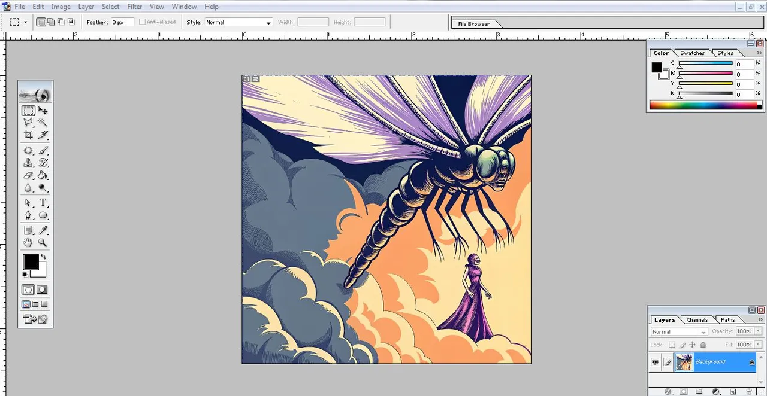
Task: Enable Quick Mask Mode editing
Action: (43, 290)
